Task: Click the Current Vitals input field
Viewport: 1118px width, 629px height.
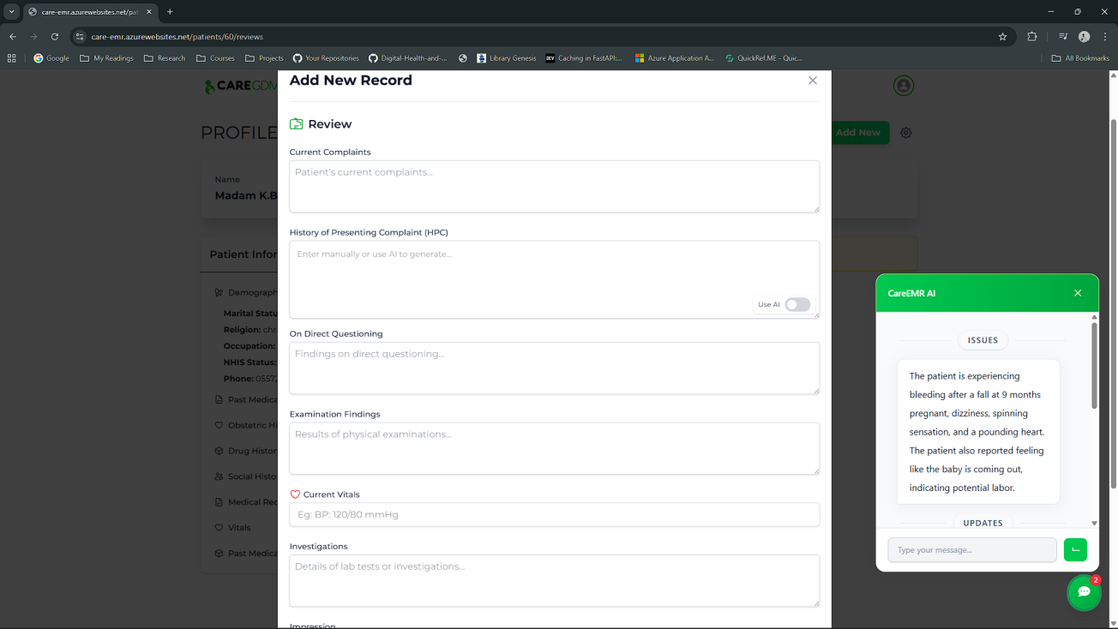Action: tap(554, 515)
